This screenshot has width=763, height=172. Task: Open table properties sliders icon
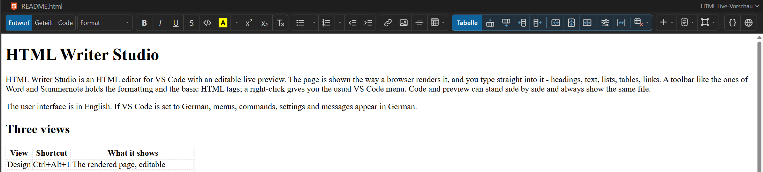click(x=605, y=23)
